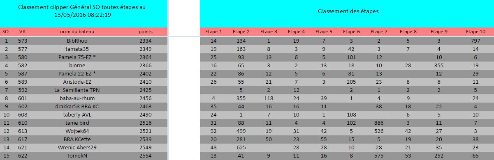Click the 'Etape 7' column header
The image size is (494, 160).
379,32
